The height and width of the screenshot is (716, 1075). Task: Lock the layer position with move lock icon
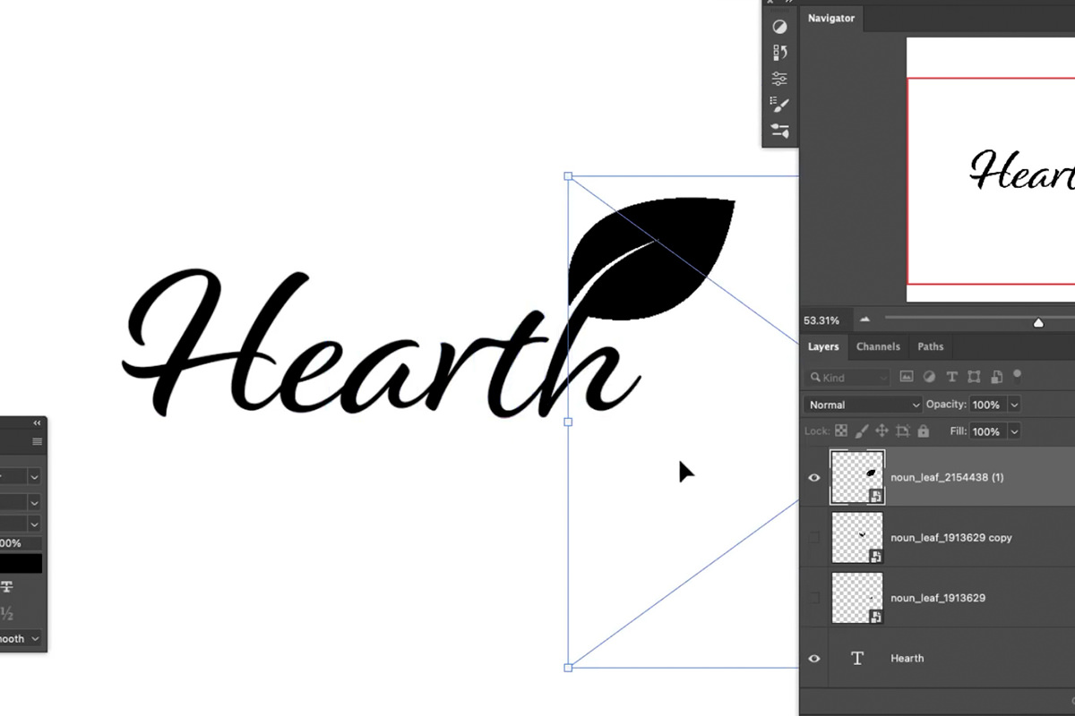[882, 430]
